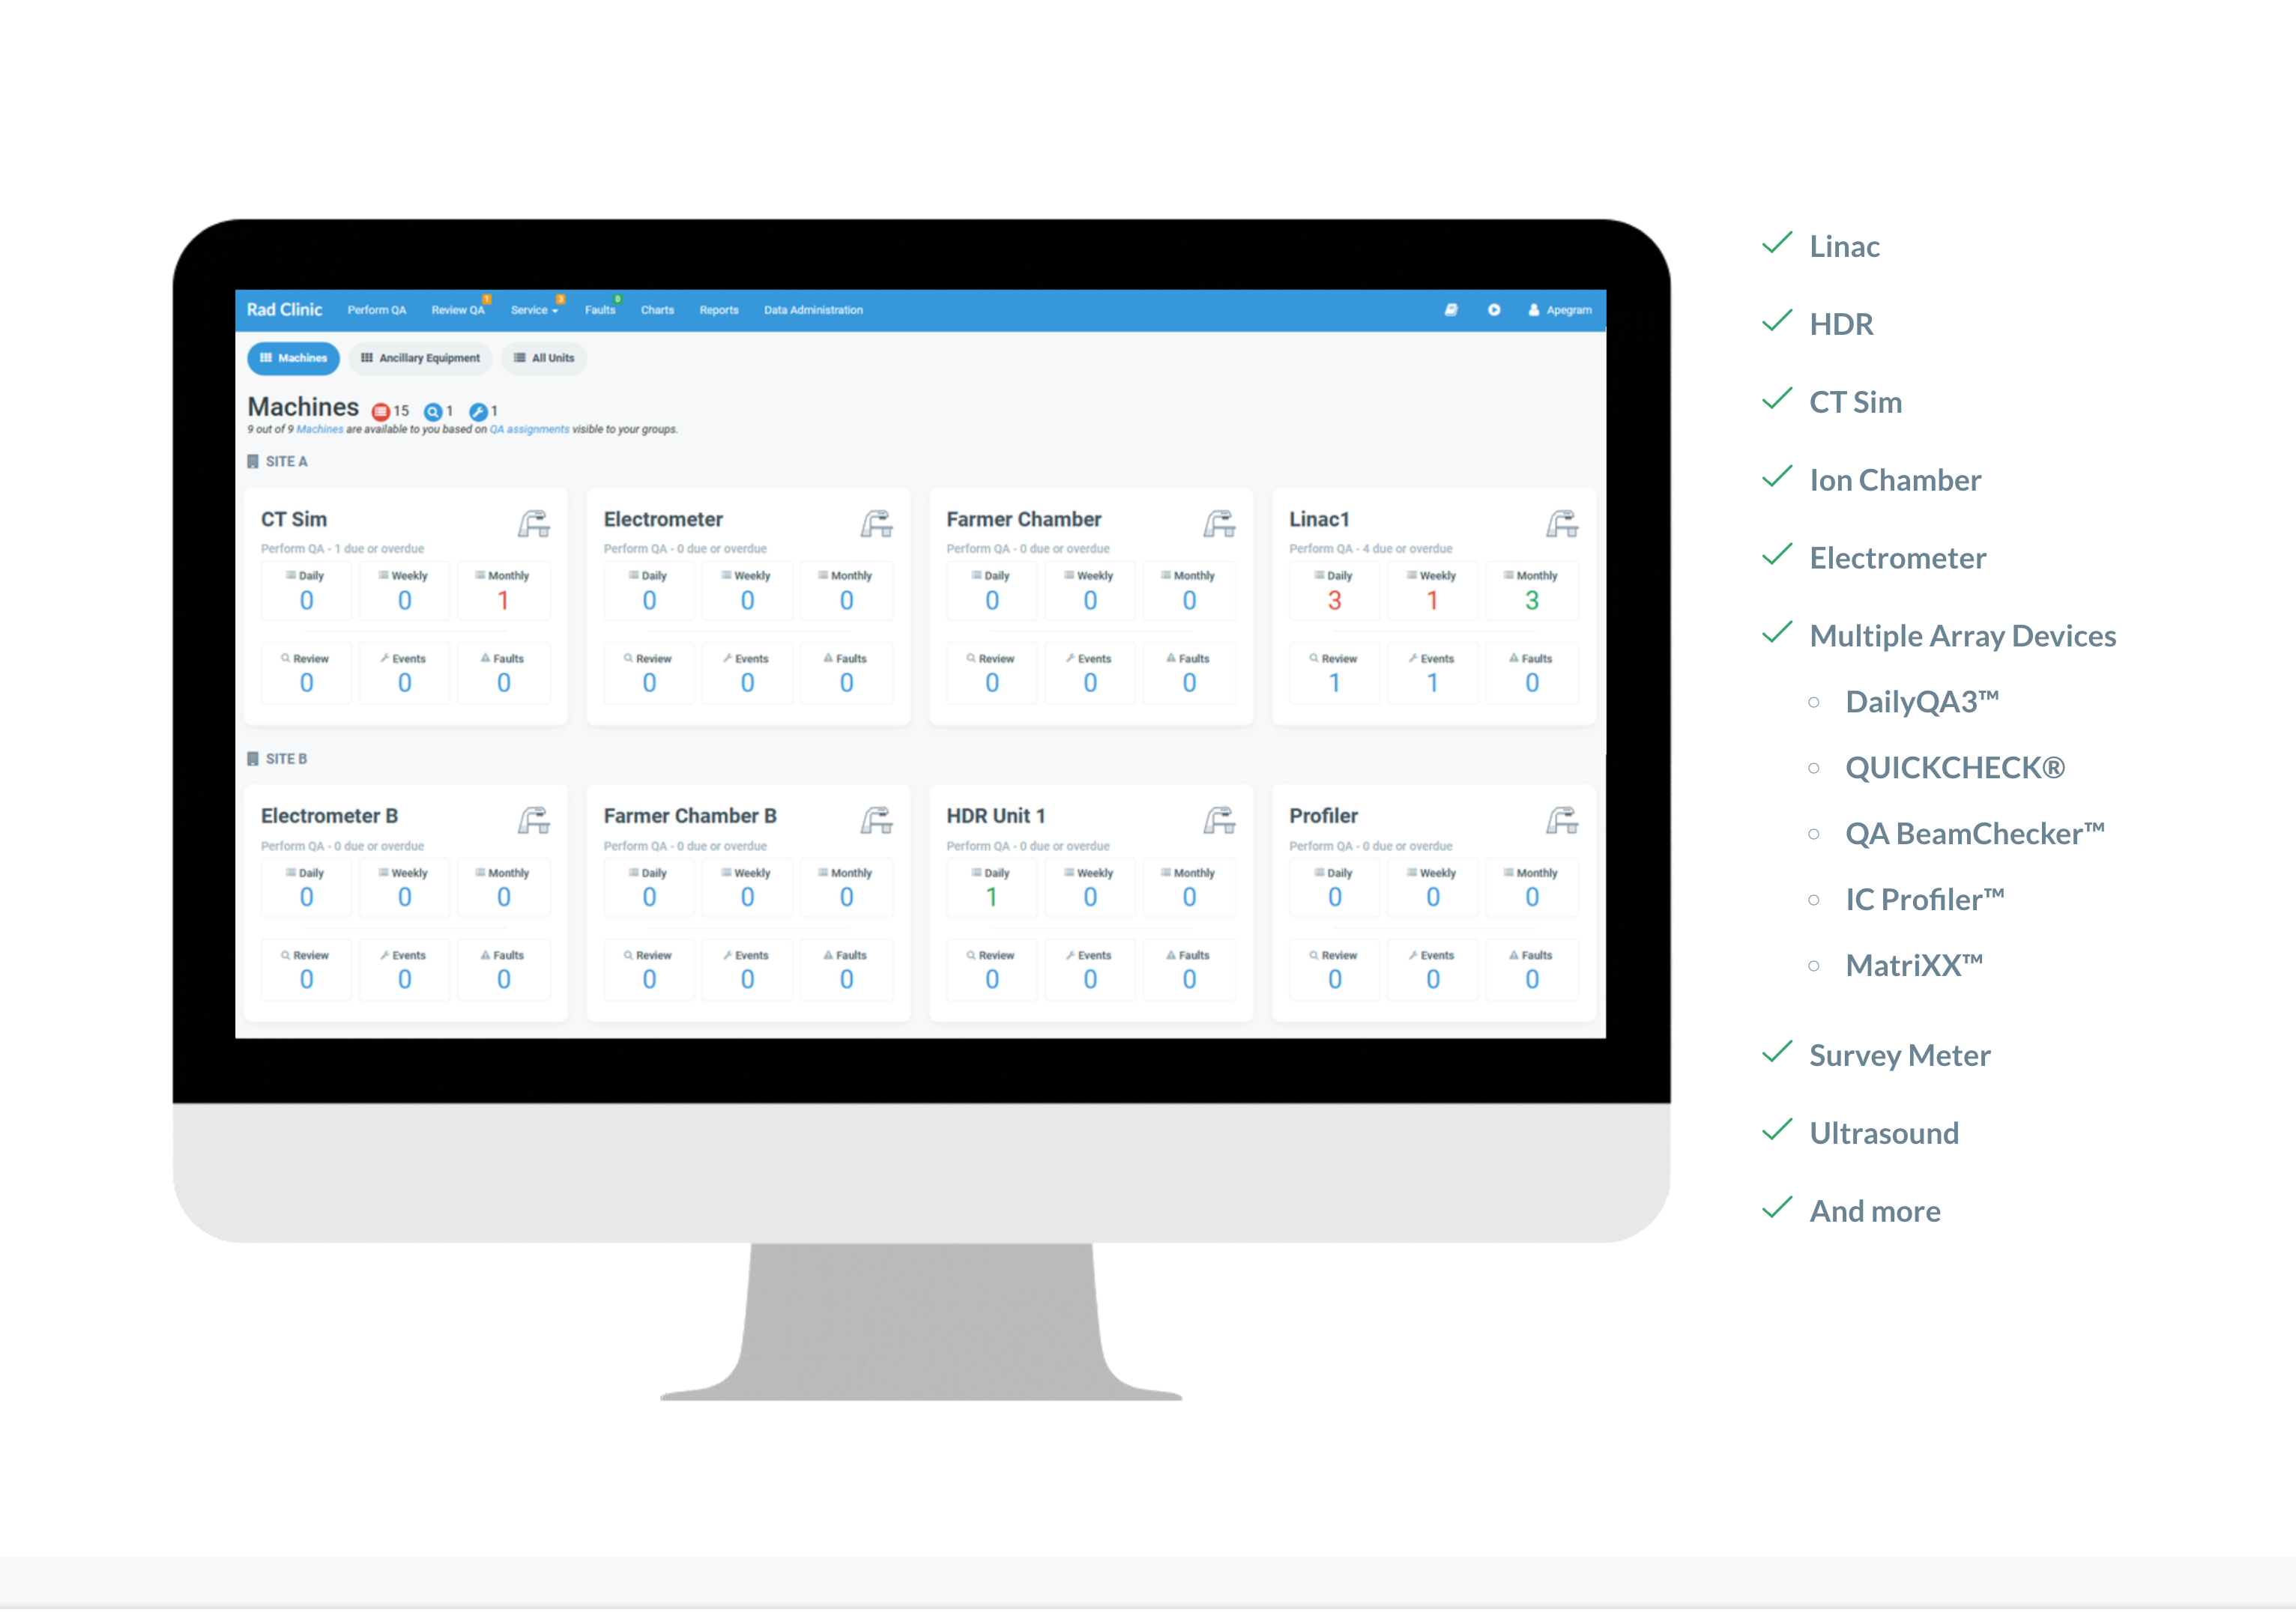Viewport: 2296px width, 1615px height.
Task: Expand the Service dropdown menu
Action: (535, 310)
